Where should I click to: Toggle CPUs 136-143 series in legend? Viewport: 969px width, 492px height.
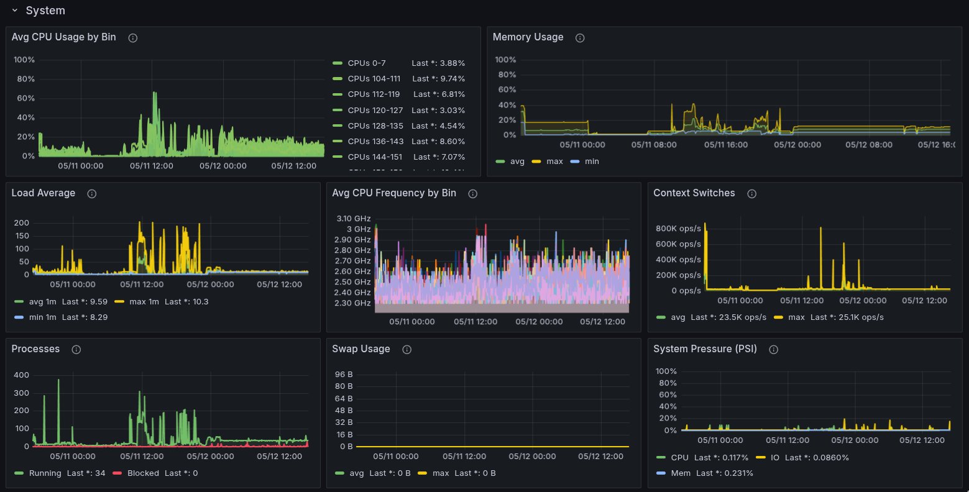point(375,141)
